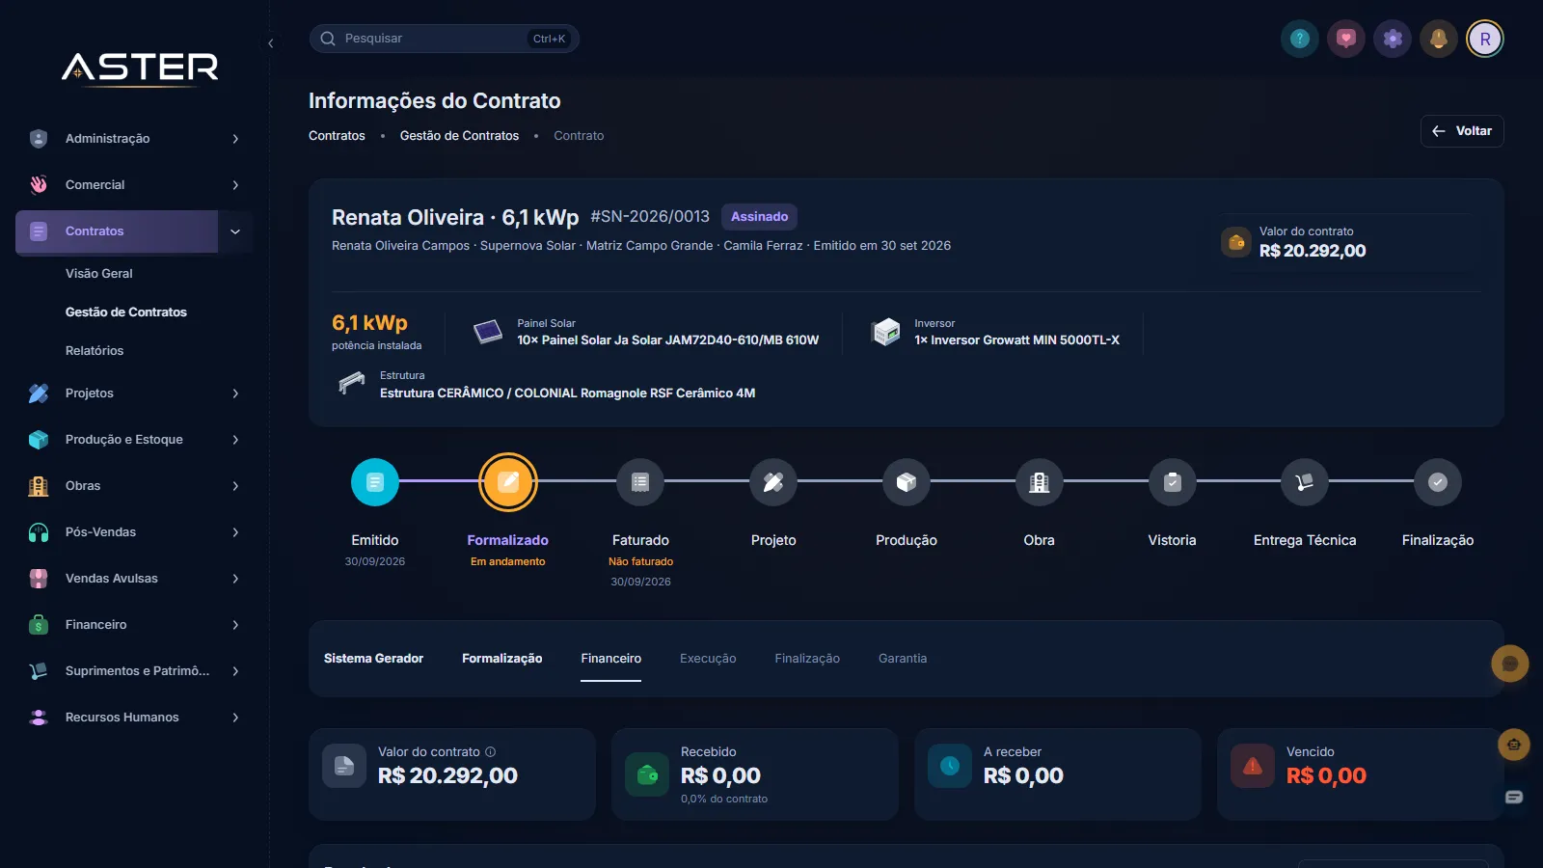Open the notifications bell icon
The height and width of the screenshot is (868, 1543).
[x=1439, y=39]
